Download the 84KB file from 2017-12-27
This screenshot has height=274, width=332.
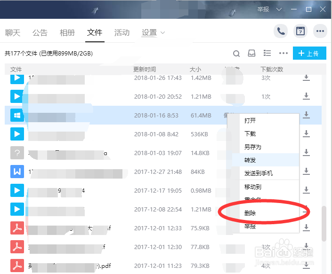306,172
